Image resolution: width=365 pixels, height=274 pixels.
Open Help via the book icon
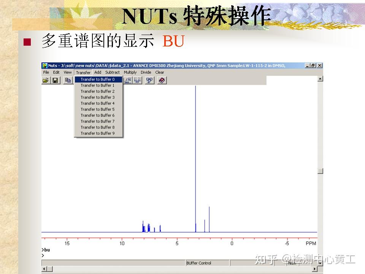[x=162, y=80]
